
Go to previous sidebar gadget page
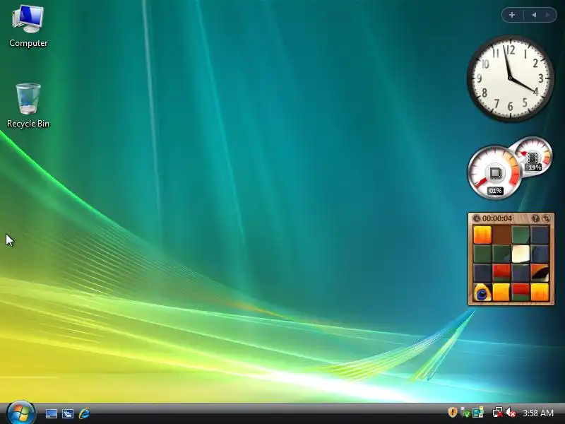click(x=534, y=15)
